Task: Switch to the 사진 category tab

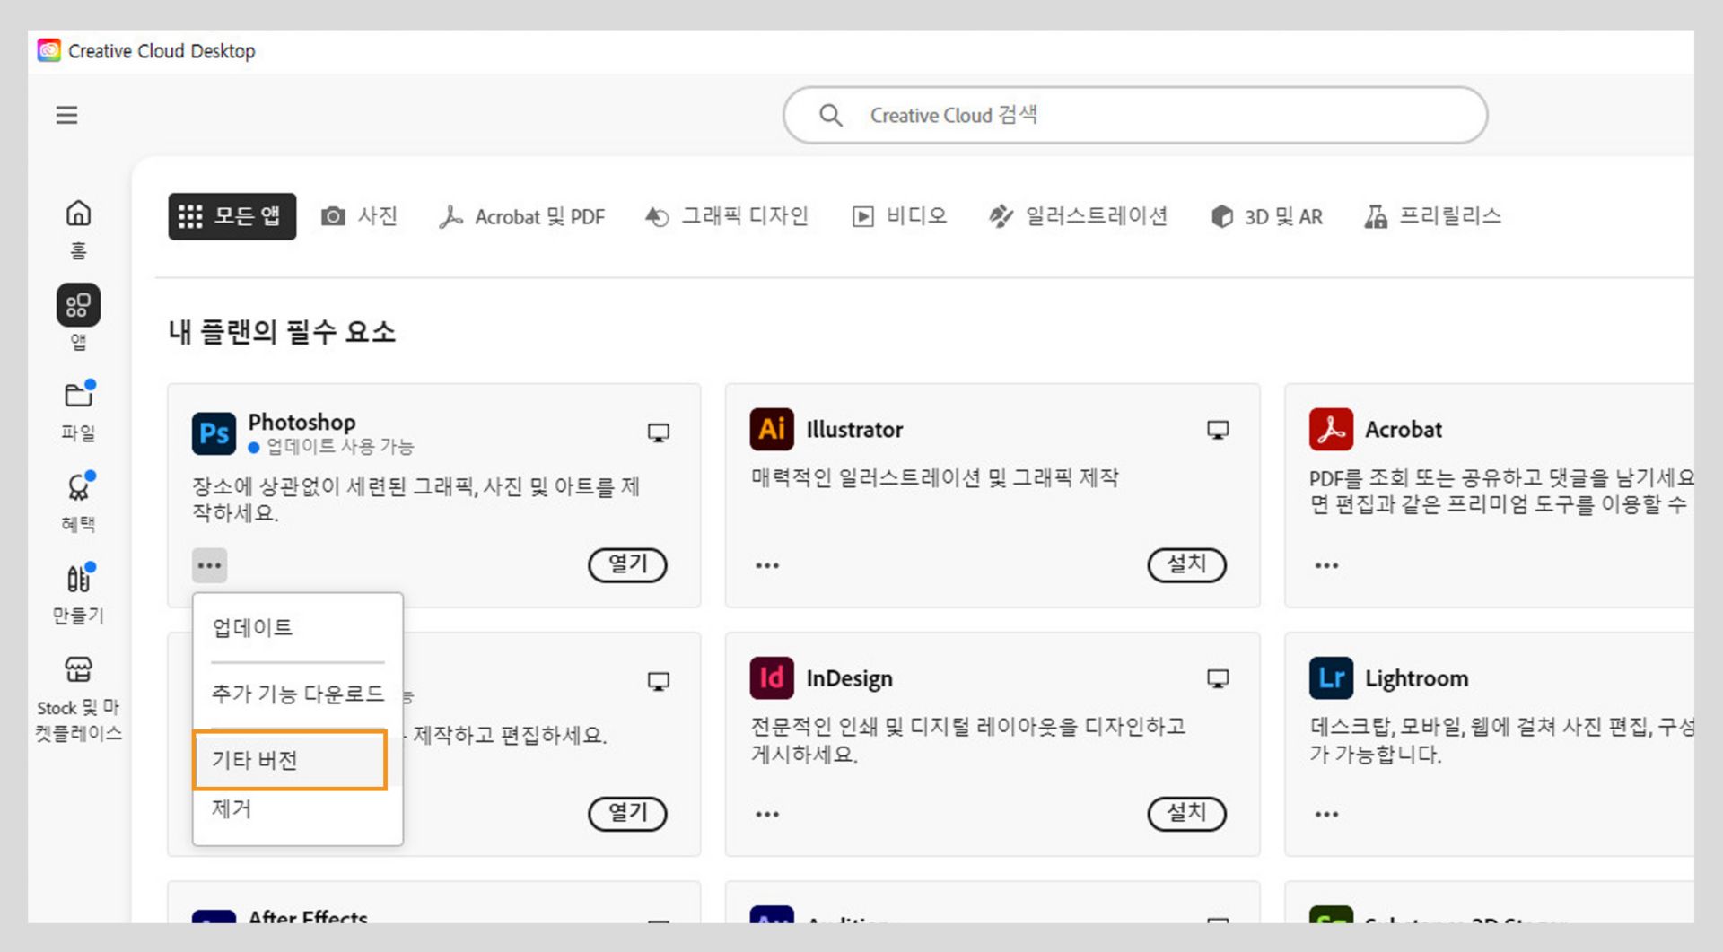Action: point(360,216)
